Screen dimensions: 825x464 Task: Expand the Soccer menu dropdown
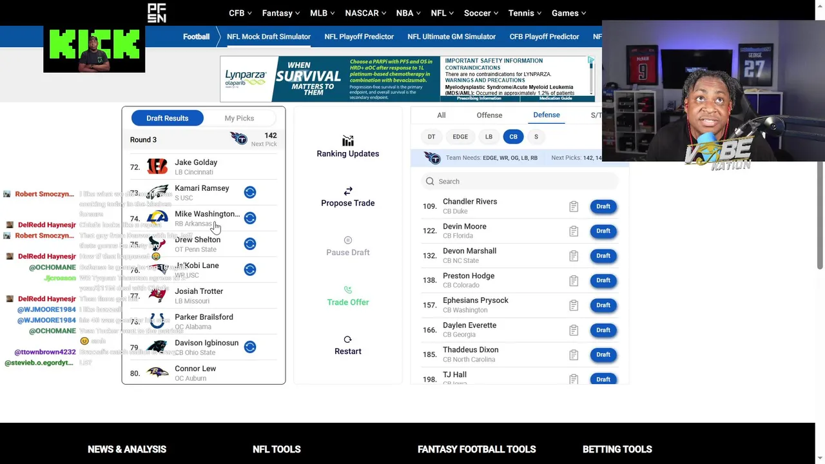pos(481,13)
